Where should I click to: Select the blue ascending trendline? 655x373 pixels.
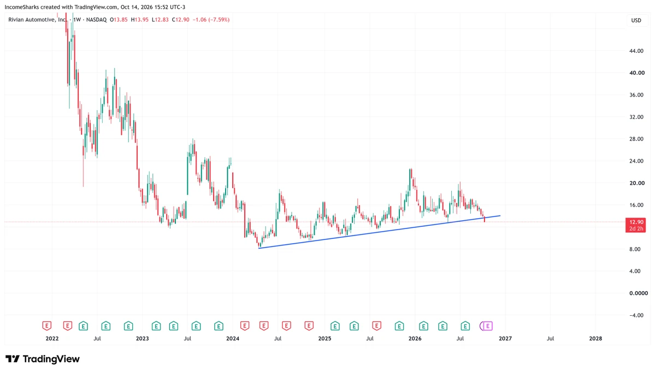pyautogui.click(x=379, y=232)
